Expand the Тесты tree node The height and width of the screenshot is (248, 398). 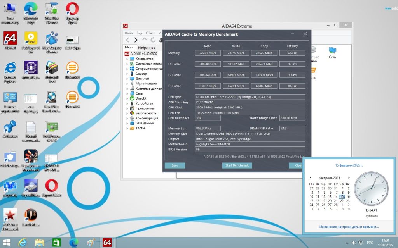127,128
